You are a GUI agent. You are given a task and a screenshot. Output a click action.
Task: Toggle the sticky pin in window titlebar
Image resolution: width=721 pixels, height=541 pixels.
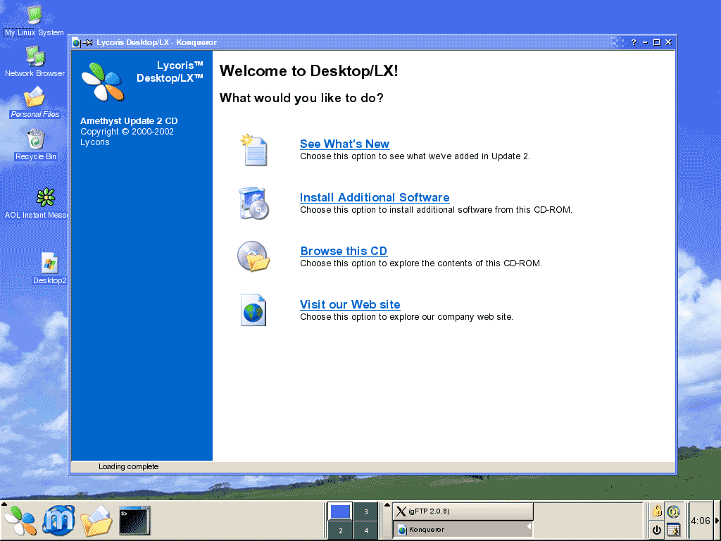tap(88, 42)
